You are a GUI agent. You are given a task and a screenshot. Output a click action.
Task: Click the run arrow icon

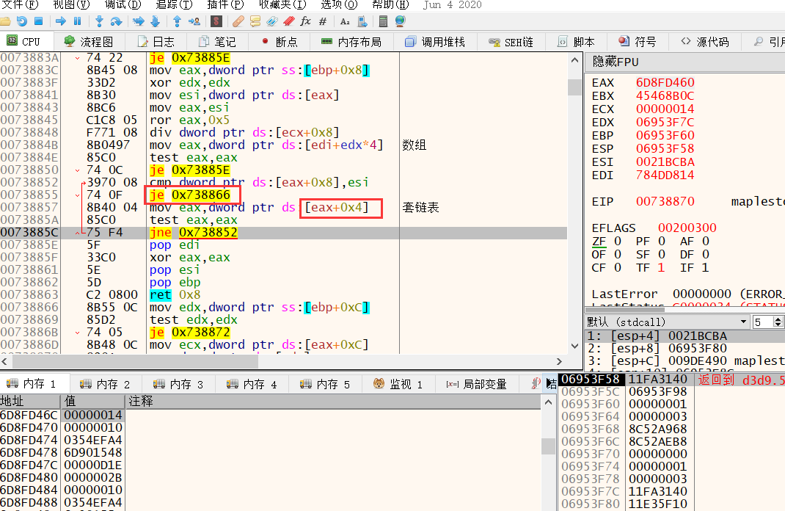click(61, 21)
